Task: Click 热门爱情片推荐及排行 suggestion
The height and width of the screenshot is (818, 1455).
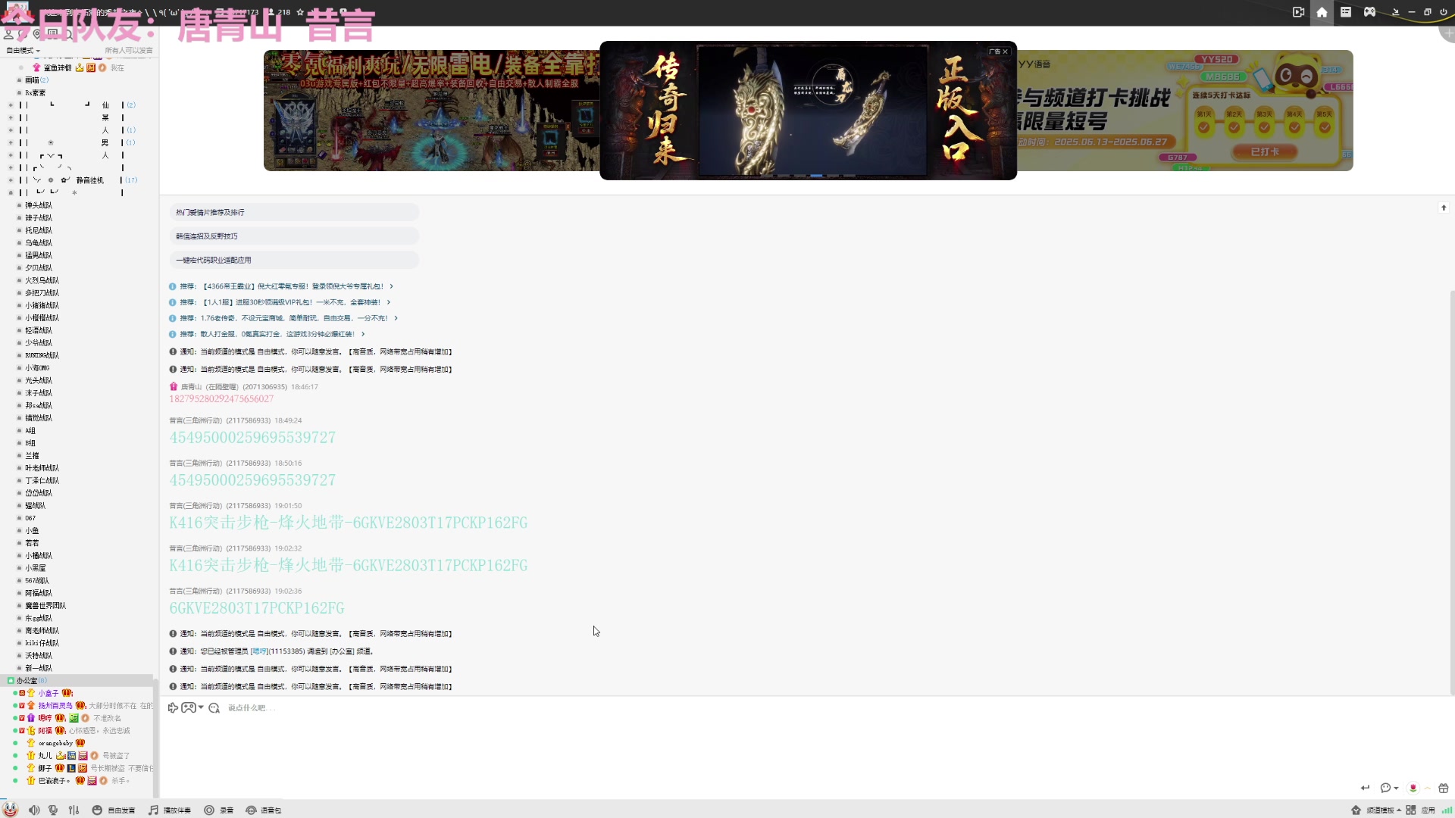Action: pyautogui.click(x=294, y=212)
